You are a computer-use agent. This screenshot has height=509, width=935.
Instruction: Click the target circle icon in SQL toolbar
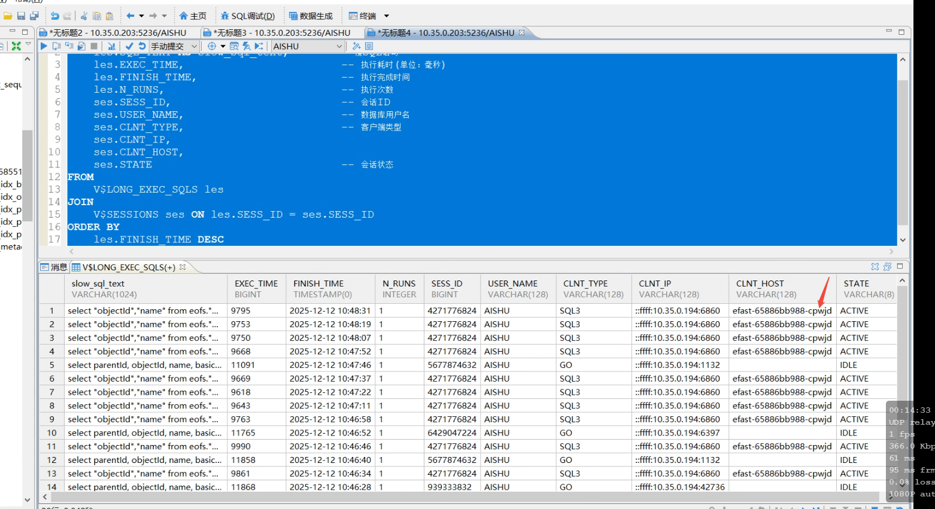[212, 46]
